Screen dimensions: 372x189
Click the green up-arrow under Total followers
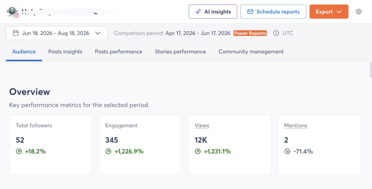coord(19,151)
